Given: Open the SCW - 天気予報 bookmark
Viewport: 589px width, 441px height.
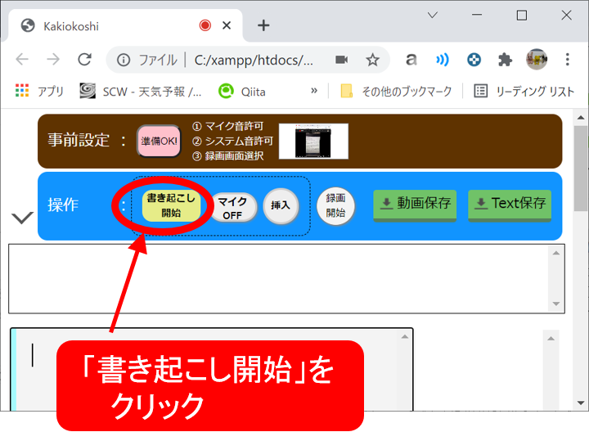Looking at the screenshot, I should 141,91.
